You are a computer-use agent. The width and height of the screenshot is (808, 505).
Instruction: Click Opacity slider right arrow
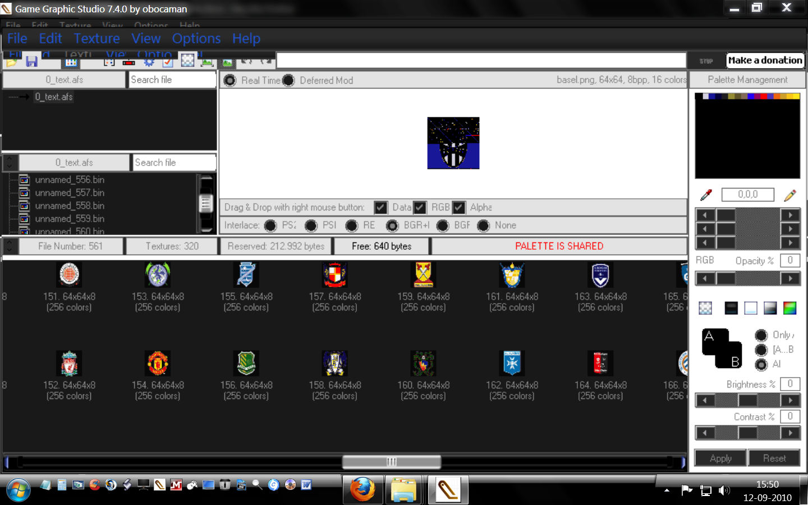pos(790,278)
